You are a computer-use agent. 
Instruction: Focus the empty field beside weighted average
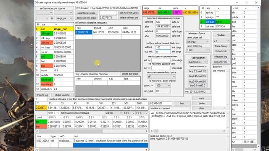tap(108, 13)
